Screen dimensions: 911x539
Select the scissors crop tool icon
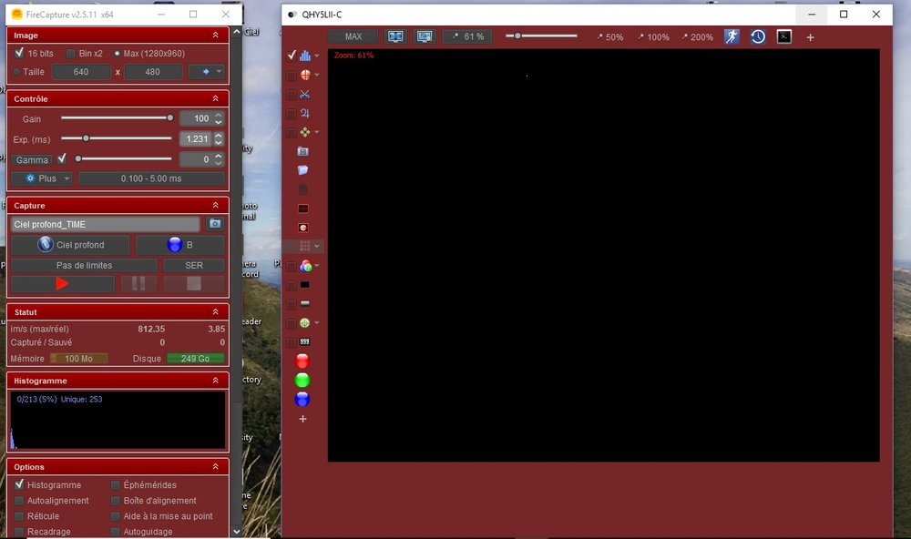[x=304, y=94]
